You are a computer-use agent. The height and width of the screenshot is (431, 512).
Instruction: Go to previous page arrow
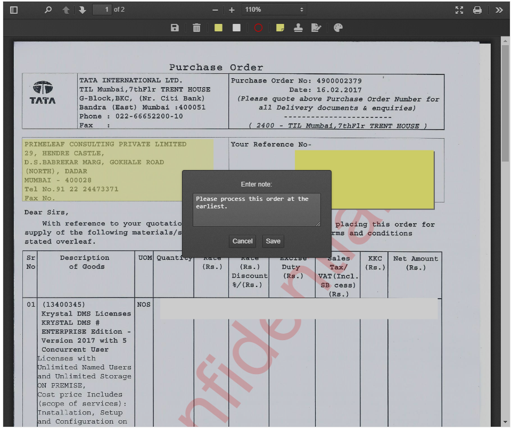[65, 10]
